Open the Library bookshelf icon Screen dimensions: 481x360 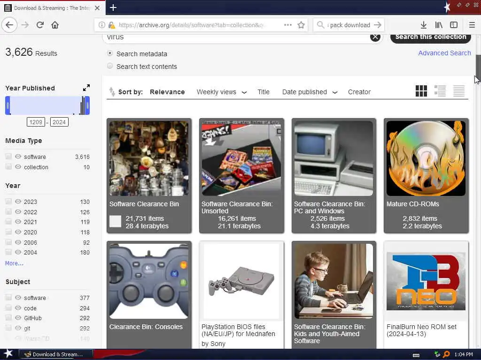tap(439, 25)
